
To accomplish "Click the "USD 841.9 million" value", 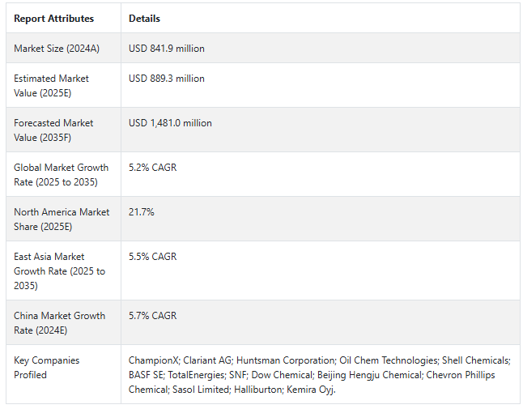I will tap(167, 49).
